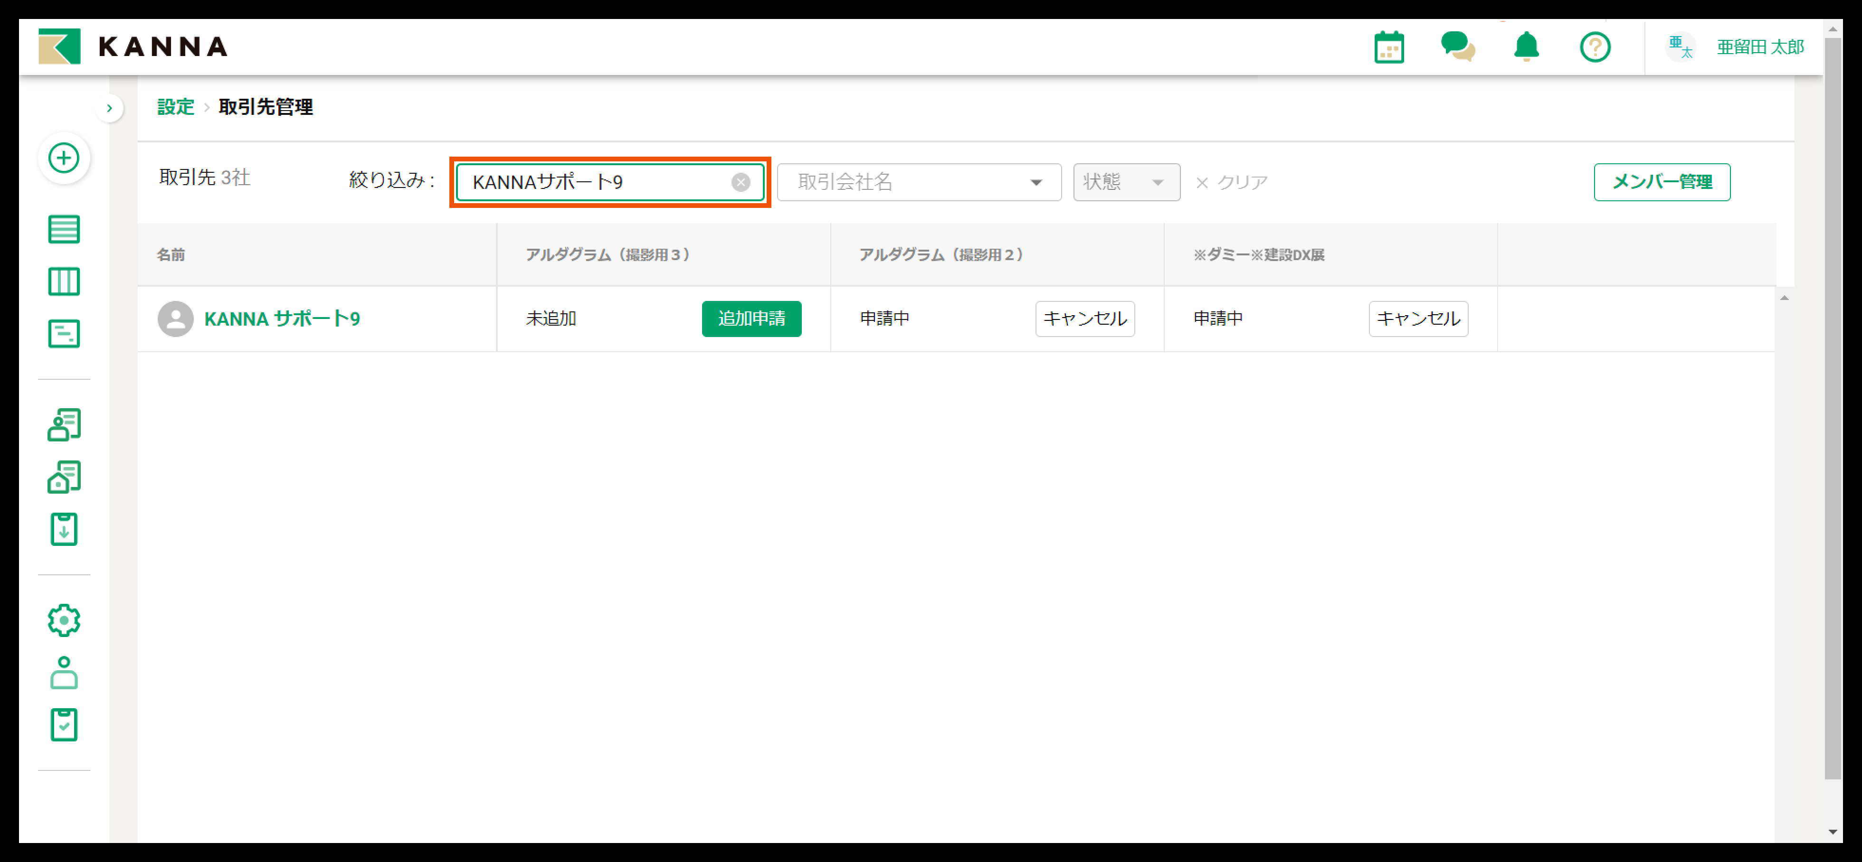This screenshot has width=1862, height=862.
Task: Open the list view icon in sidebar
Action: (x=64, y=230)
